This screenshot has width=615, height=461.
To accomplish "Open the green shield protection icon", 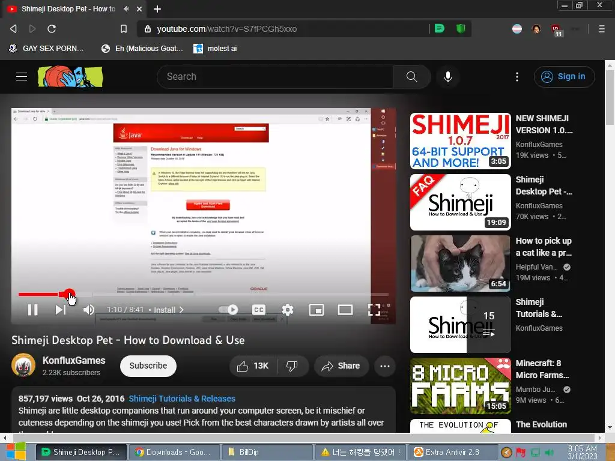I will coord(461,28).
